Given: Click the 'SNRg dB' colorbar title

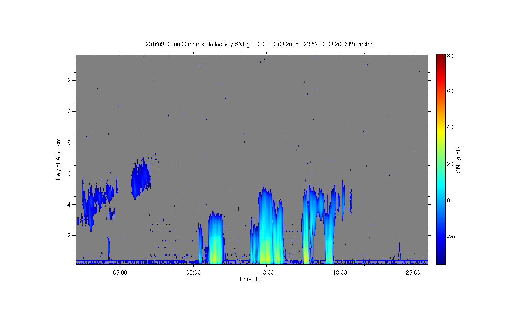Looking at the screenshot, I should click(458, 160).
